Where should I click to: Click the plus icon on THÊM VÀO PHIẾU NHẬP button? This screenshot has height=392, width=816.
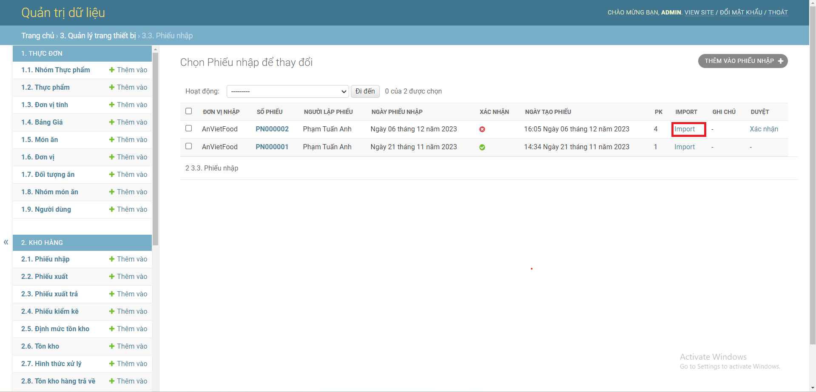pyautogui.click(x=781, y=61)
